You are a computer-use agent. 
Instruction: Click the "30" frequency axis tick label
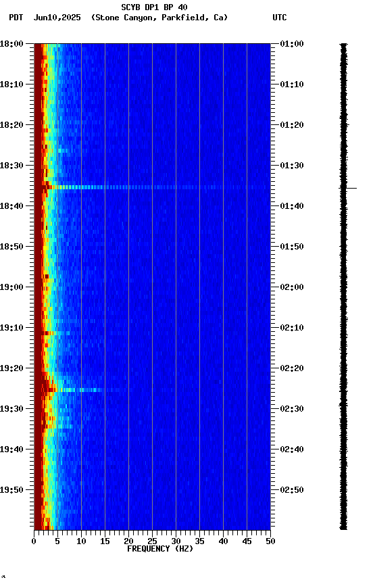[x=176, y=541]
